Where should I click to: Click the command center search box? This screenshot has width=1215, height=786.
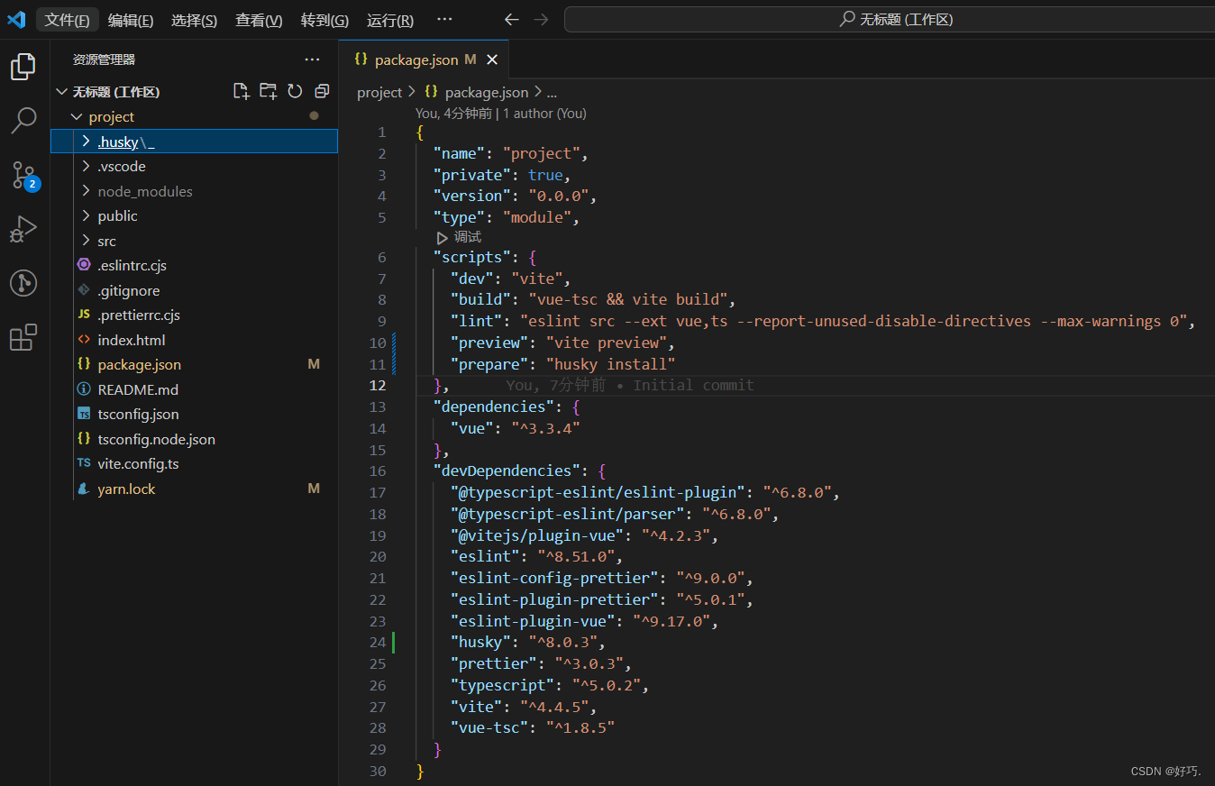(x=888, y=19)
